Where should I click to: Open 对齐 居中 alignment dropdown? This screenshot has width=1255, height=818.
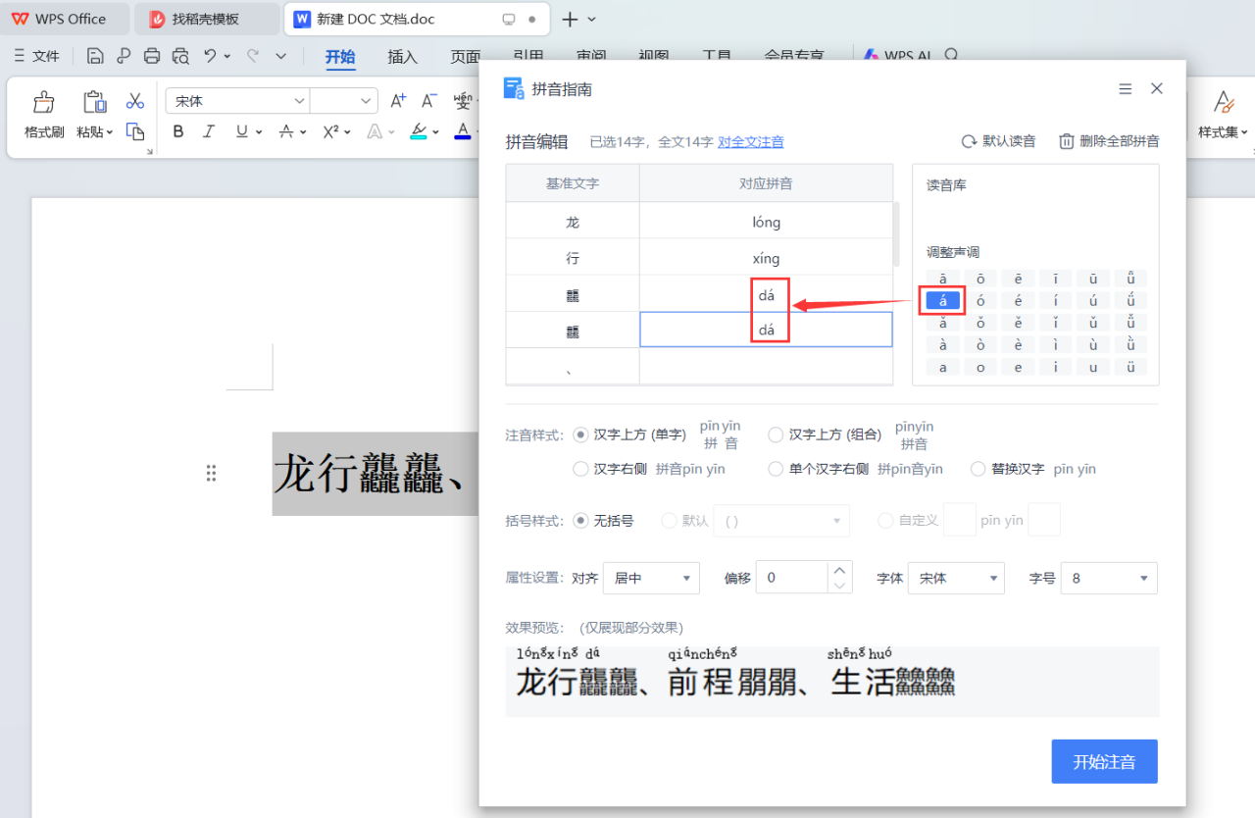tap(651, 578)
